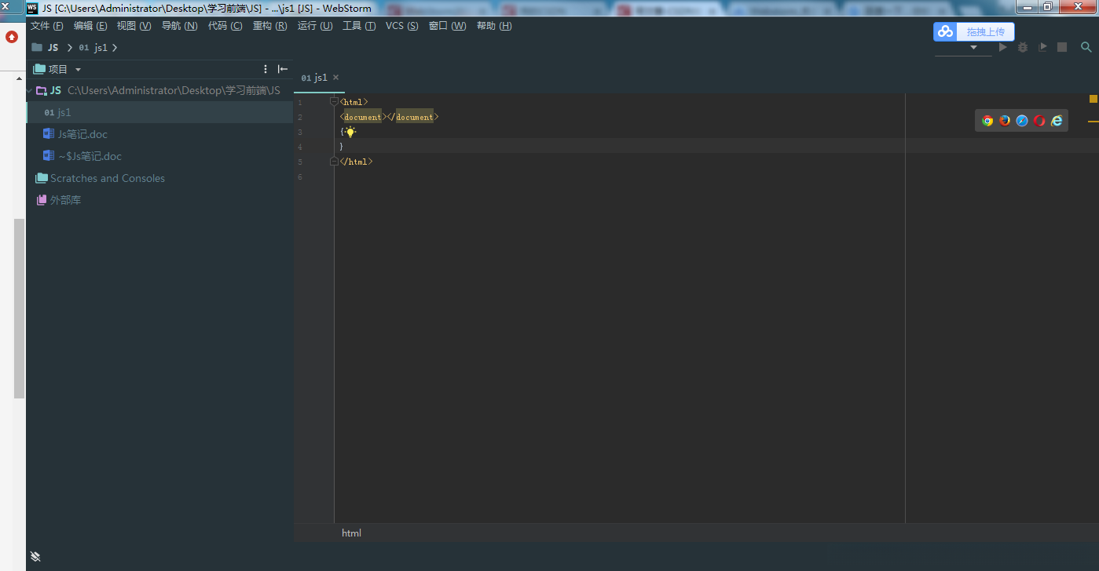Click the html breadcrumb at editor bottom
This screenshot has height=571, width=1099.
[351, 533]
